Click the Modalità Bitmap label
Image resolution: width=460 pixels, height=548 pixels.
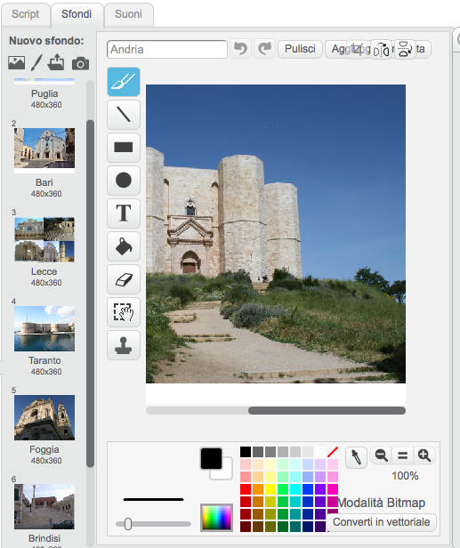(382, 503)
